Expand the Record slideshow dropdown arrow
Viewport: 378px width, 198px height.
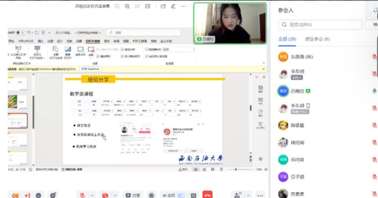(x=91, y=58)
